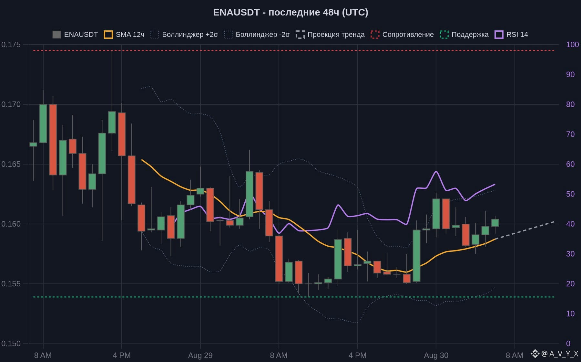581x362 pixels.
Task: Toggle the Боллинджер +2σ legend entry
Action: coord(184,35)
